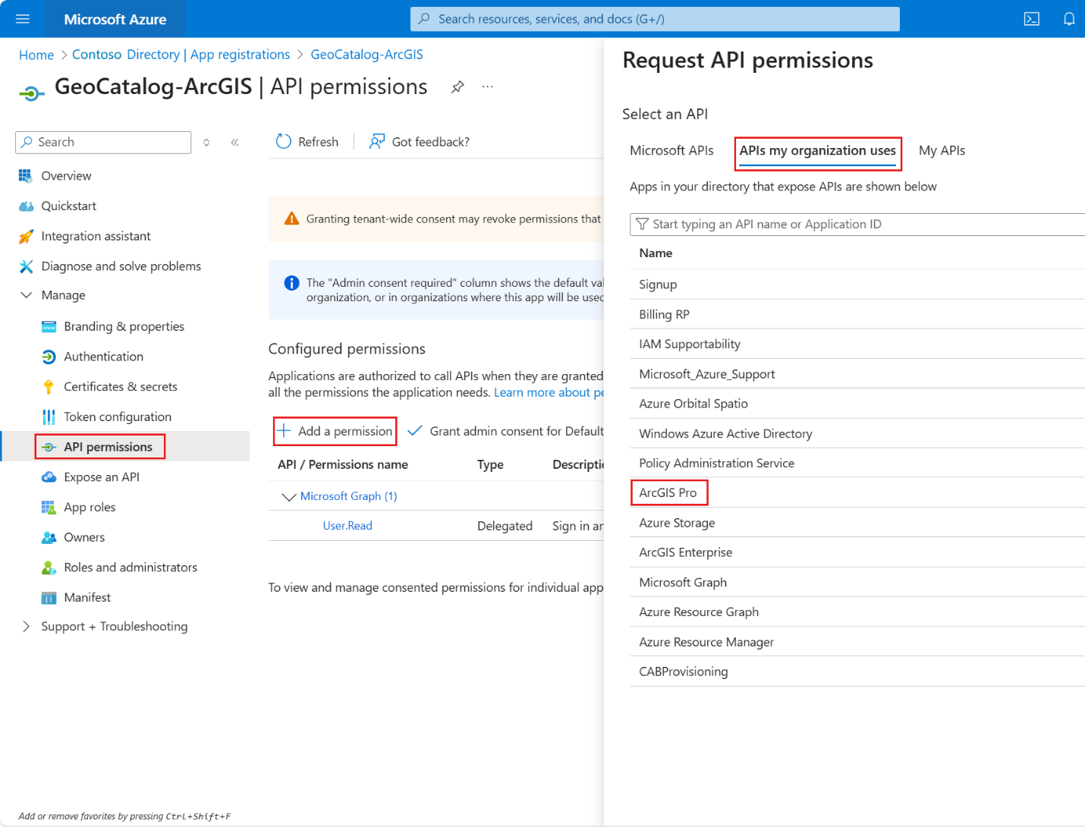The image size is (1085, 827).
Task: Select Azure Resource Graph row
Action: (x=857, y=612)
